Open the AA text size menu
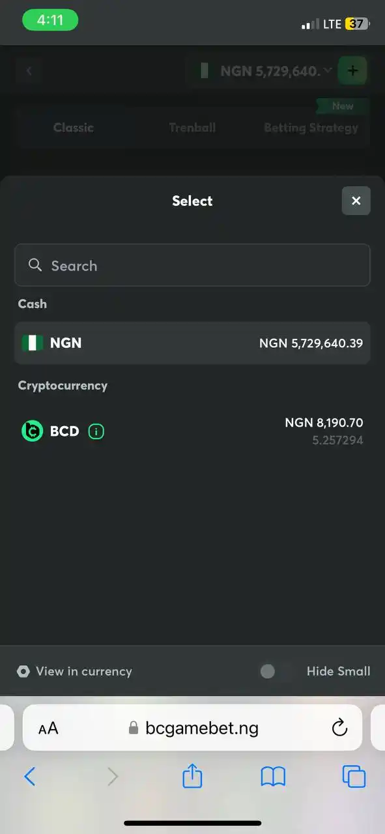This screenshot has width=385, height=834. (x=48, y=728)
